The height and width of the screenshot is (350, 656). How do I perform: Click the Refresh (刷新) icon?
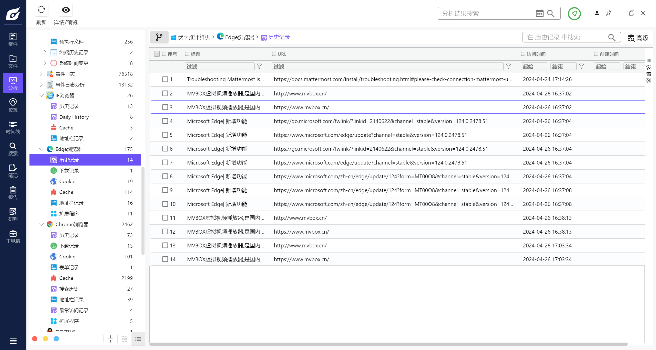point(41,10)
